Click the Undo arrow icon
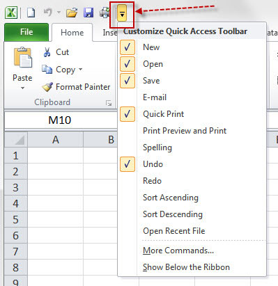This screenshot has height=286, width=278. pos(47,13)
